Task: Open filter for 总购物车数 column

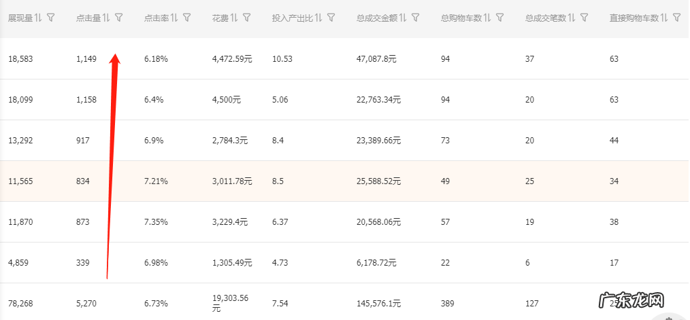Action: click(x=500, y=18)
